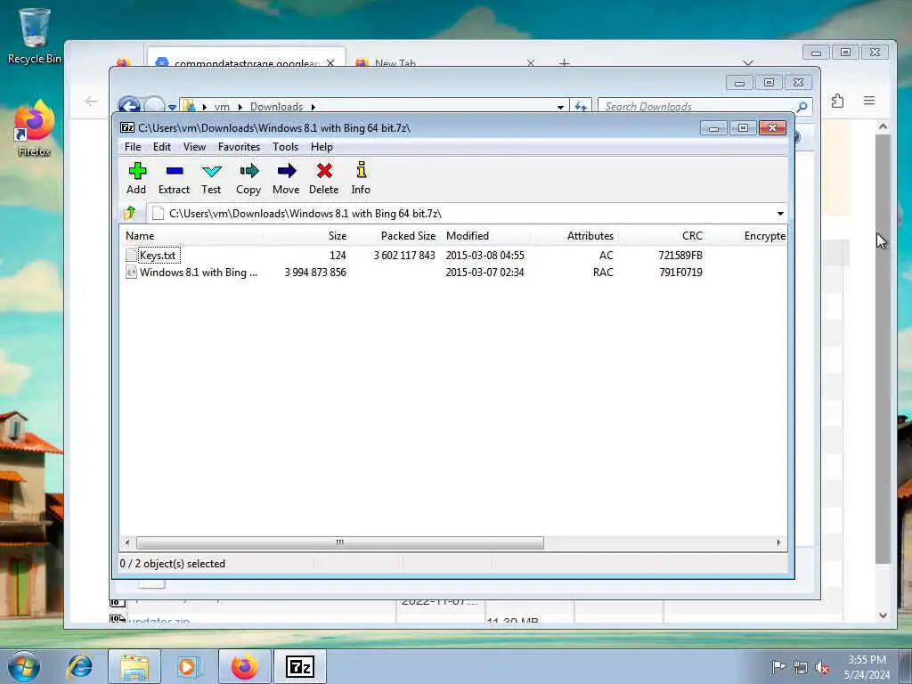
Task: Select the Firefox desktop shortcut
Action: coord(35,129)
